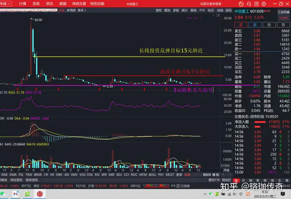Open the 综合资讯 tab
This screenshot has height=199, width=291.
click(16, 180)
